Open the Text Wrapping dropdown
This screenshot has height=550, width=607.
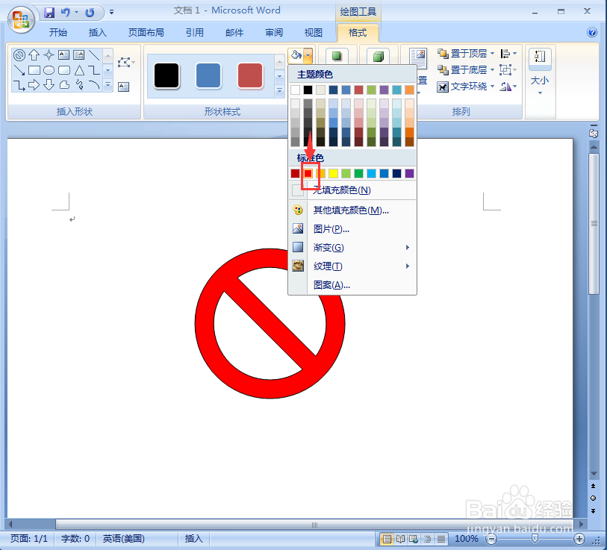click(x=466, y=87)
